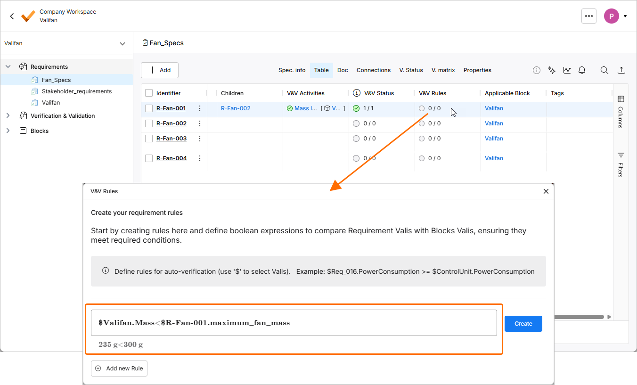Click the back arrow in header

(x=12, y=16)
